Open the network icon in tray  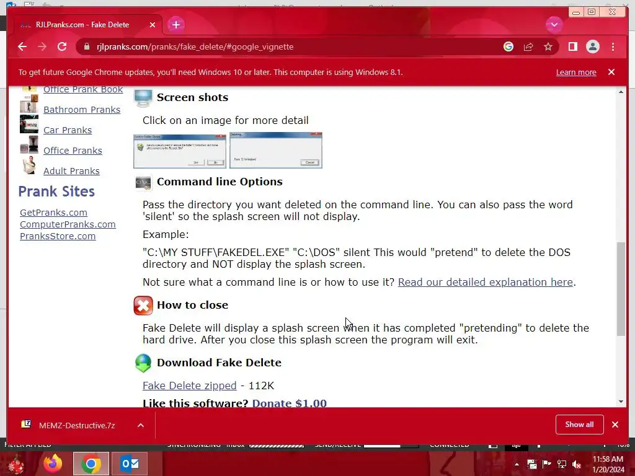tap(561, 464)
